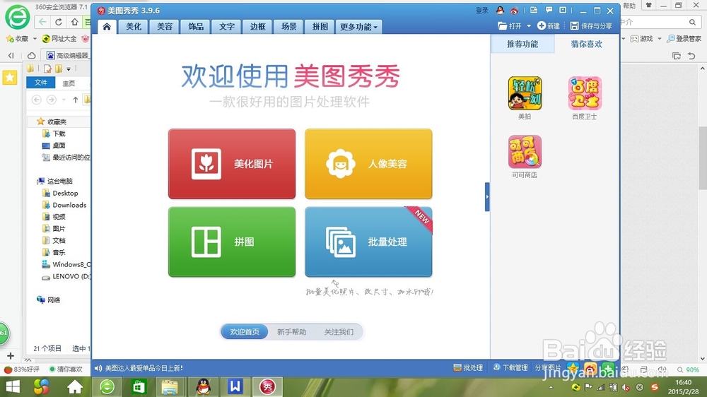Switch to 猜你喜欢 side tab
The height and width of the screenshot is (397, 707).
click(586, 45)
